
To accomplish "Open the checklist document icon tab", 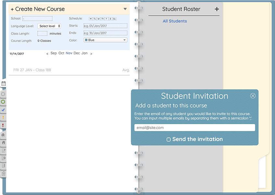I will pos(4,166).
